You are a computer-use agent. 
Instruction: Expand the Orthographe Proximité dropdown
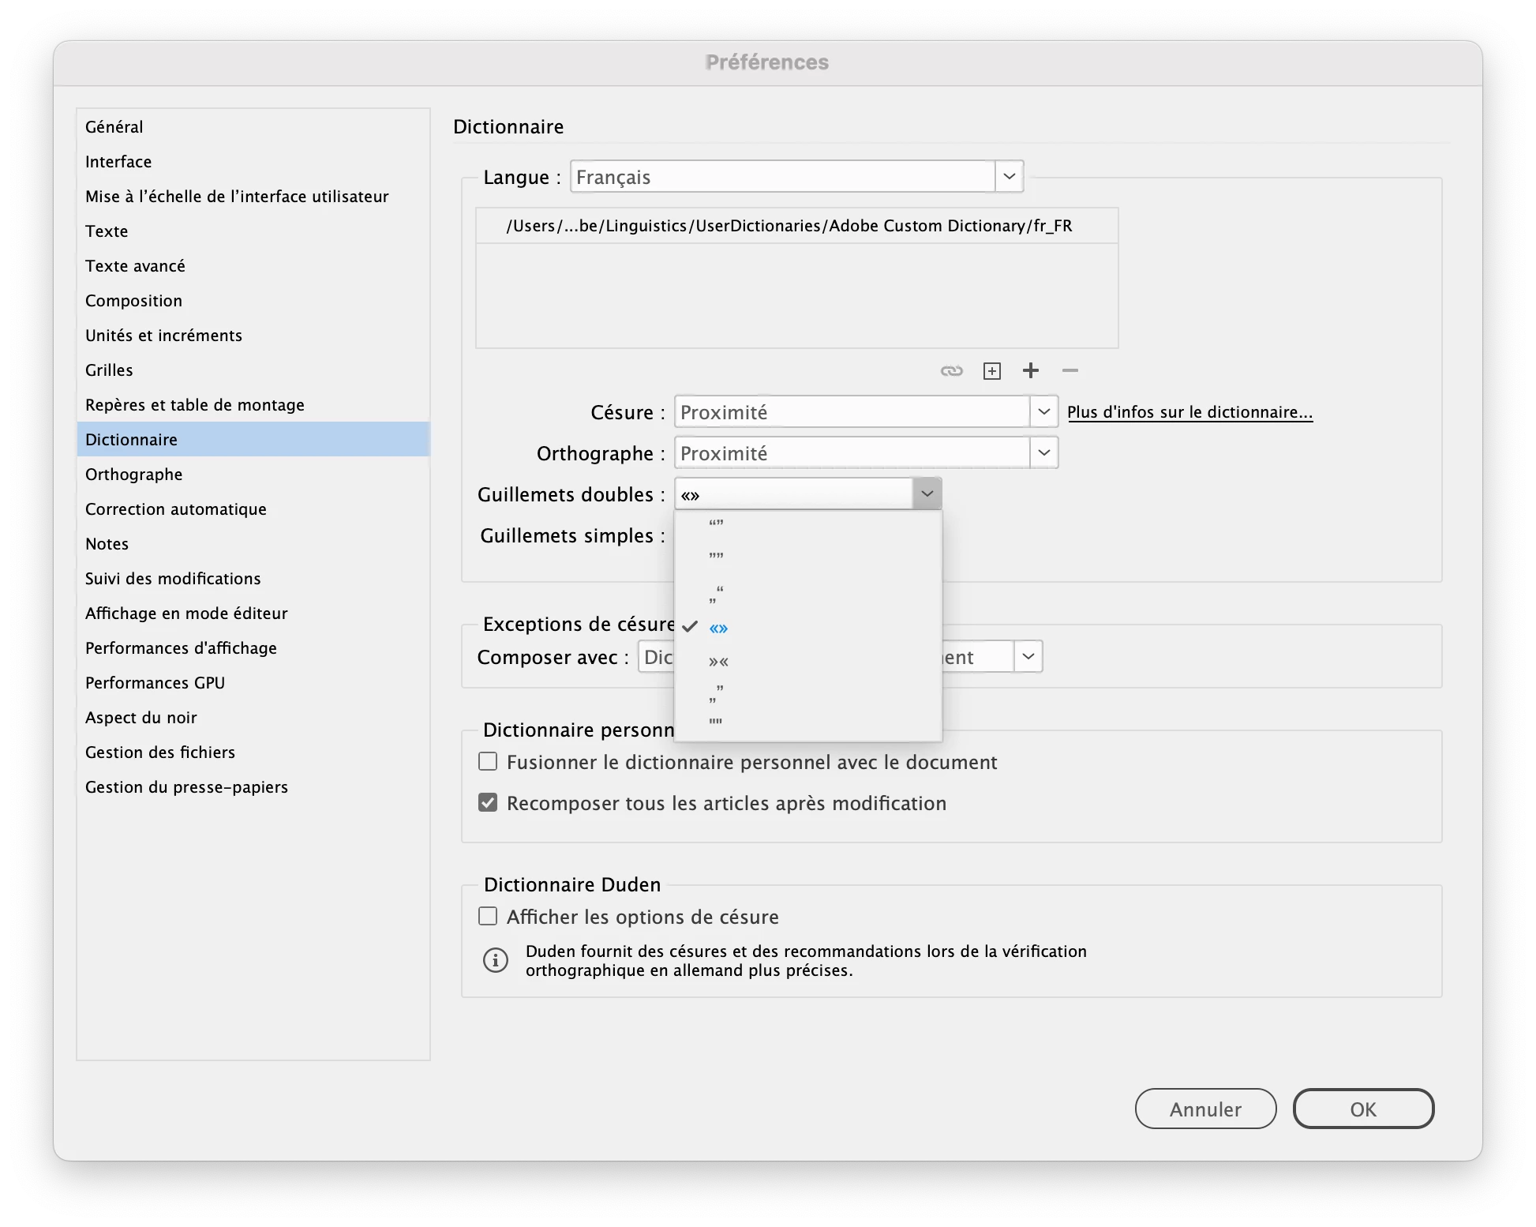1043,453
